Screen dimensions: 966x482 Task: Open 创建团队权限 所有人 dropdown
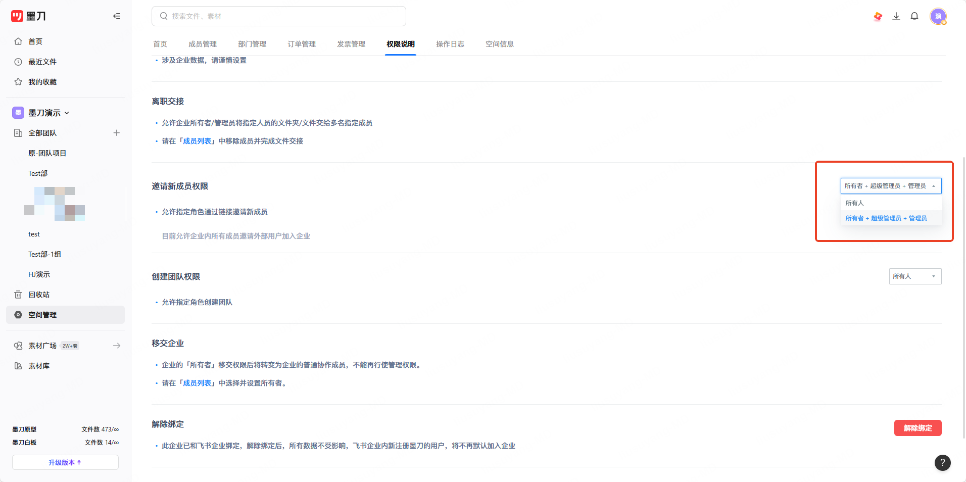pos(915,276)
